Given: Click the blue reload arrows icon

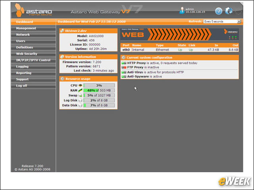Looking at the screenshot, I should click(x=229, y=11).
